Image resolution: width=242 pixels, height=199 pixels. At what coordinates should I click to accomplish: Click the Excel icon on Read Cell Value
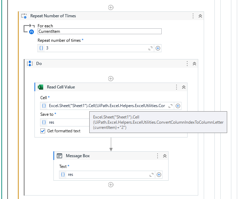[41, 87]
